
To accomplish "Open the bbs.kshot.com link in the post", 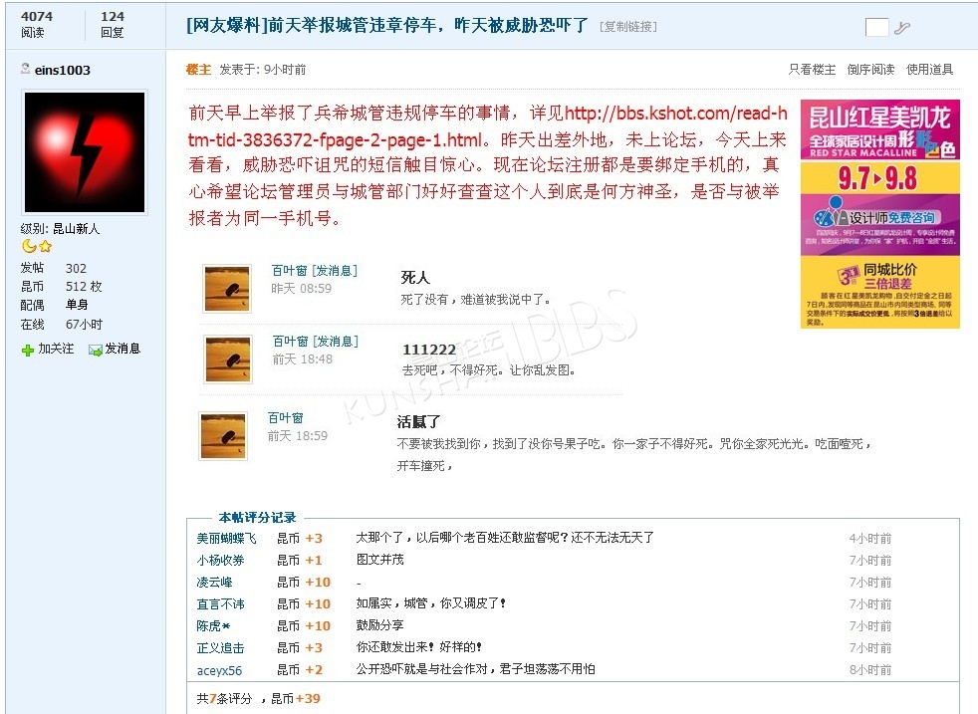I will (x=488, y=126).
